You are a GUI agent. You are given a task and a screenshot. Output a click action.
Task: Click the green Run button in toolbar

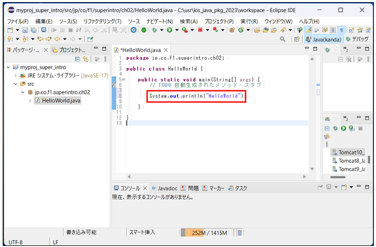point(169,30)
